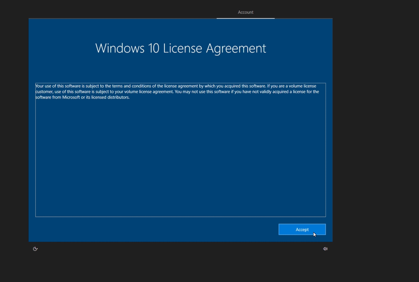Tap the power symbol below the setup window

pyautogui.click(x=35, y=248)
